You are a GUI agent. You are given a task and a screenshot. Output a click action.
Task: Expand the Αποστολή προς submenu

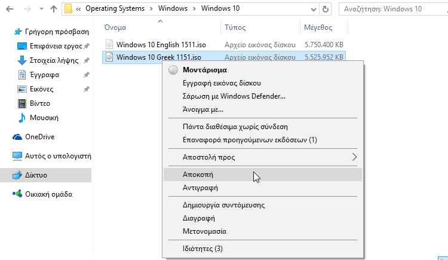click(263, 157)
